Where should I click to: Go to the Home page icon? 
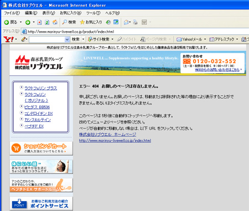(x=55, y=23)
